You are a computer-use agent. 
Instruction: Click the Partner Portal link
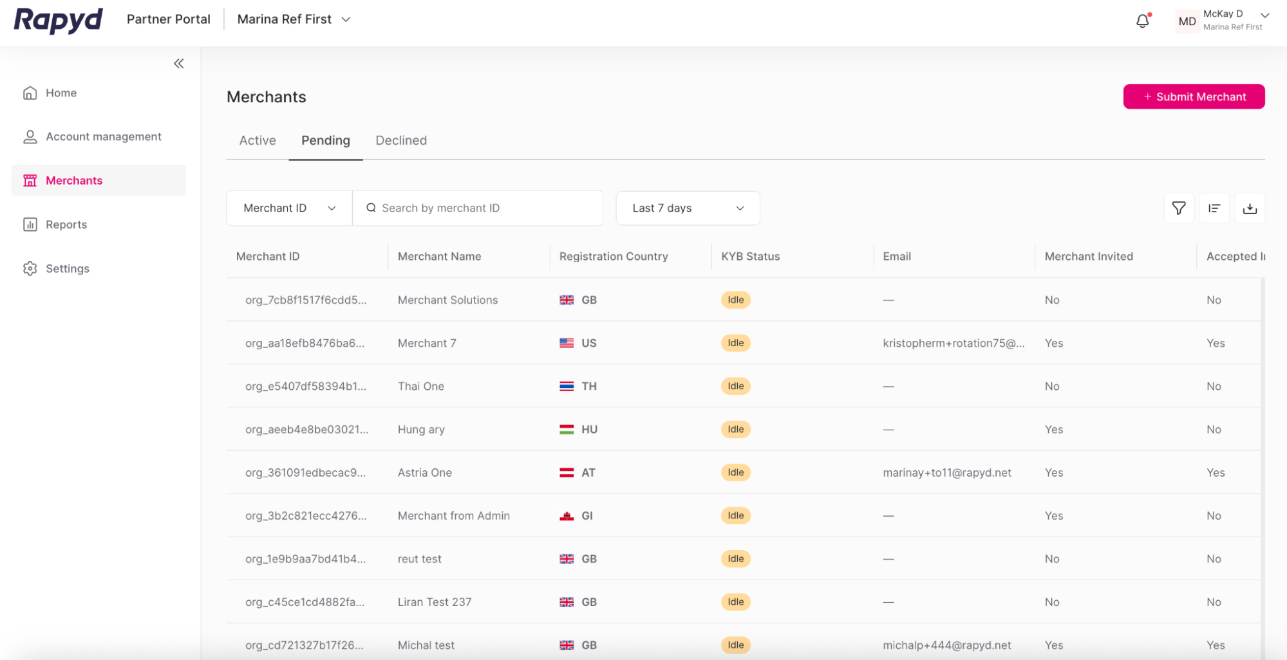click(168, 19)
